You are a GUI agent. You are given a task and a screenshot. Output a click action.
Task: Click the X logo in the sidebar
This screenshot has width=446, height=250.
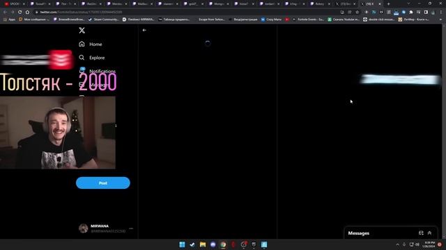click(82, 31)
